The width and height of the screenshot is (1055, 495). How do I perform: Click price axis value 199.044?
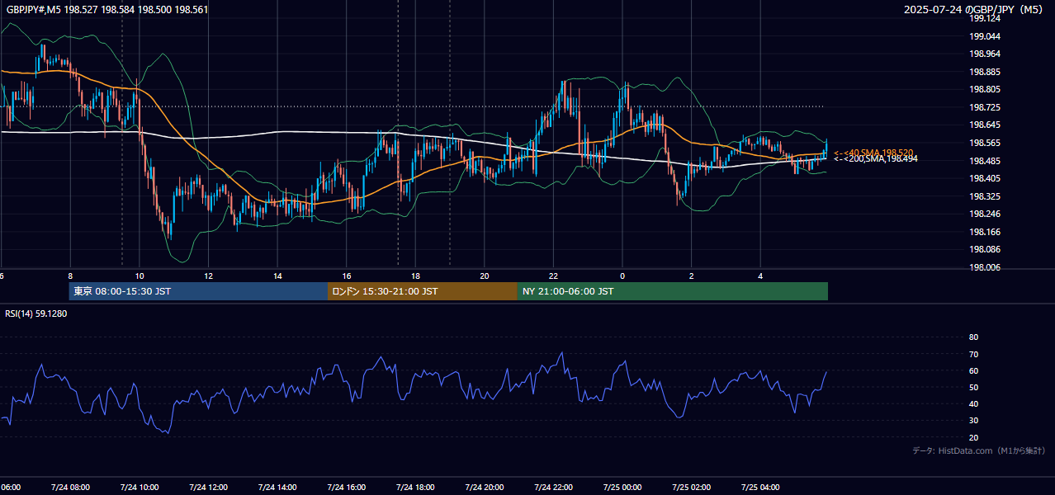(985, 36)
